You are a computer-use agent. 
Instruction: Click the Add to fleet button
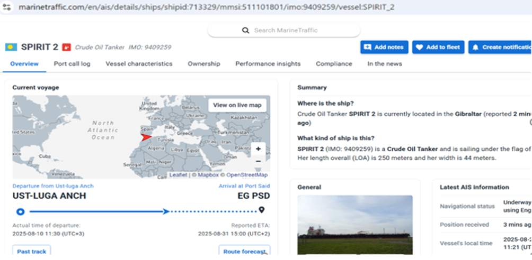(x=438, y=47)
